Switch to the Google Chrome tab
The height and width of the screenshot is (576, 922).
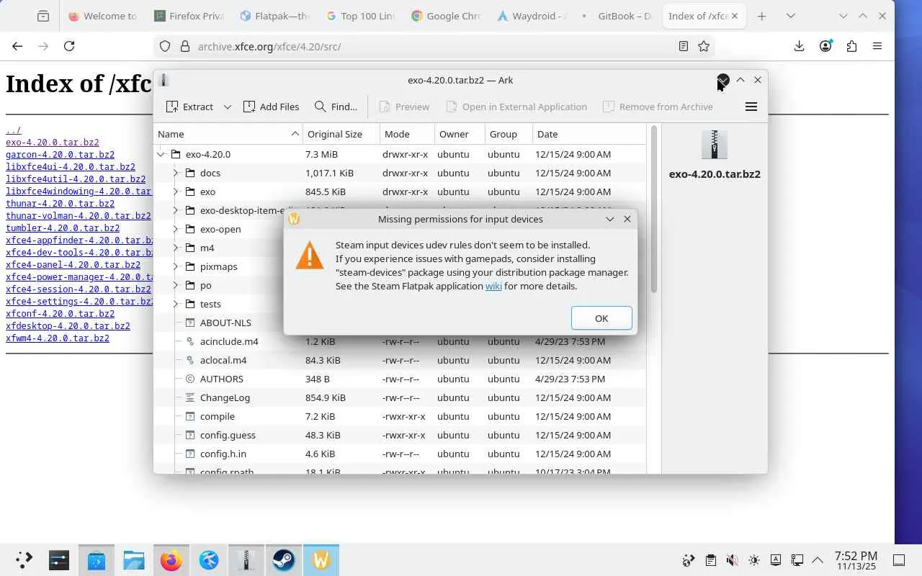(447, 16)
